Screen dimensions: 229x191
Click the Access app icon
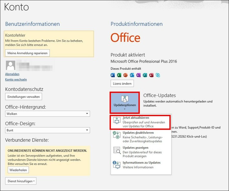tap(151, 75)
